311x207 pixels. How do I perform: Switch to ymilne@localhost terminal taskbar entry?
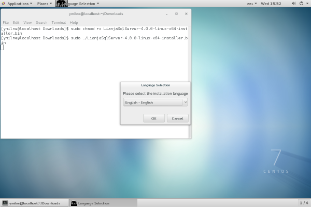[34, 203]
